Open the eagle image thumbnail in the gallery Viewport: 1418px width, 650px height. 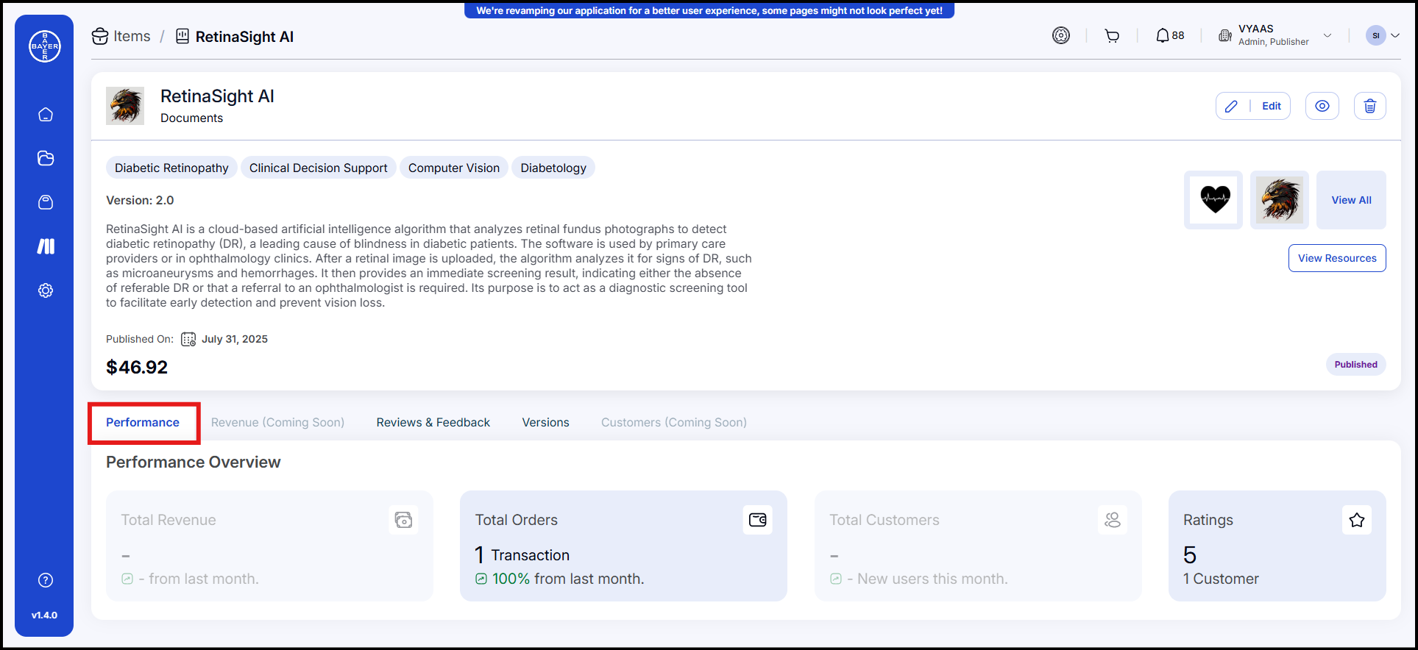[1280, 200]
